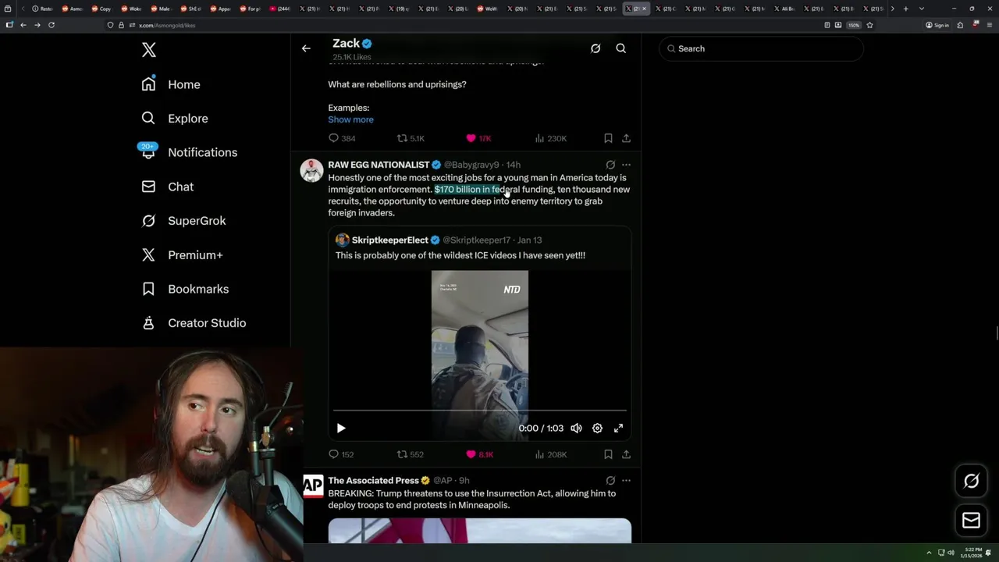Open Creator Studio in the sidebar
The image size is (999, 562).
[x=194, y=323]
